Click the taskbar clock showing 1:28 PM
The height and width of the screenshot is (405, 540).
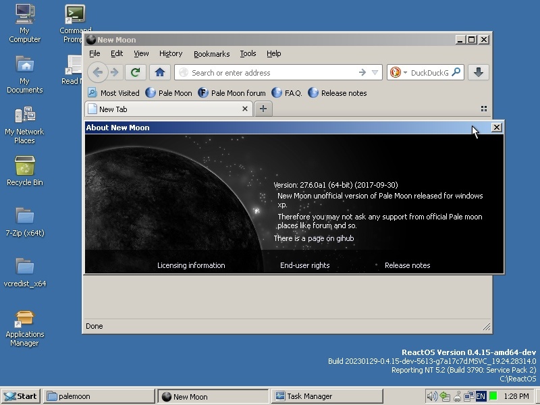[516, 396]
